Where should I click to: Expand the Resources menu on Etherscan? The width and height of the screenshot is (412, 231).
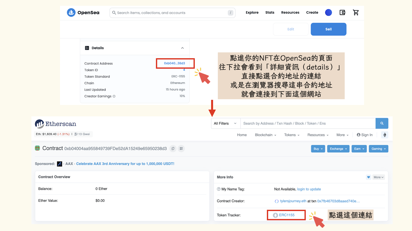coord(318,135)
